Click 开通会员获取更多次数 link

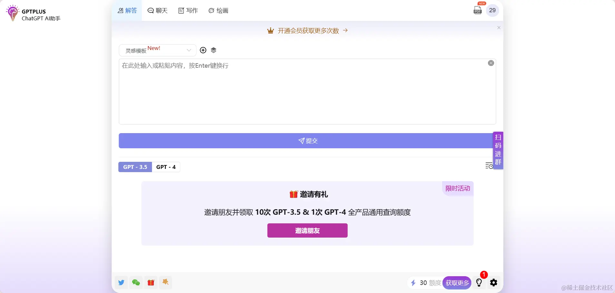pos(308,31)
